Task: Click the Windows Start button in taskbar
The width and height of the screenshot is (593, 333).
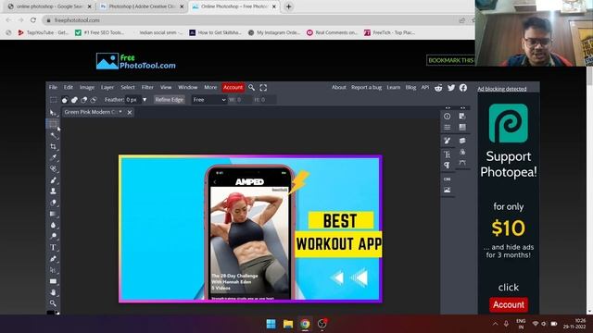Action: click(271, 324)
